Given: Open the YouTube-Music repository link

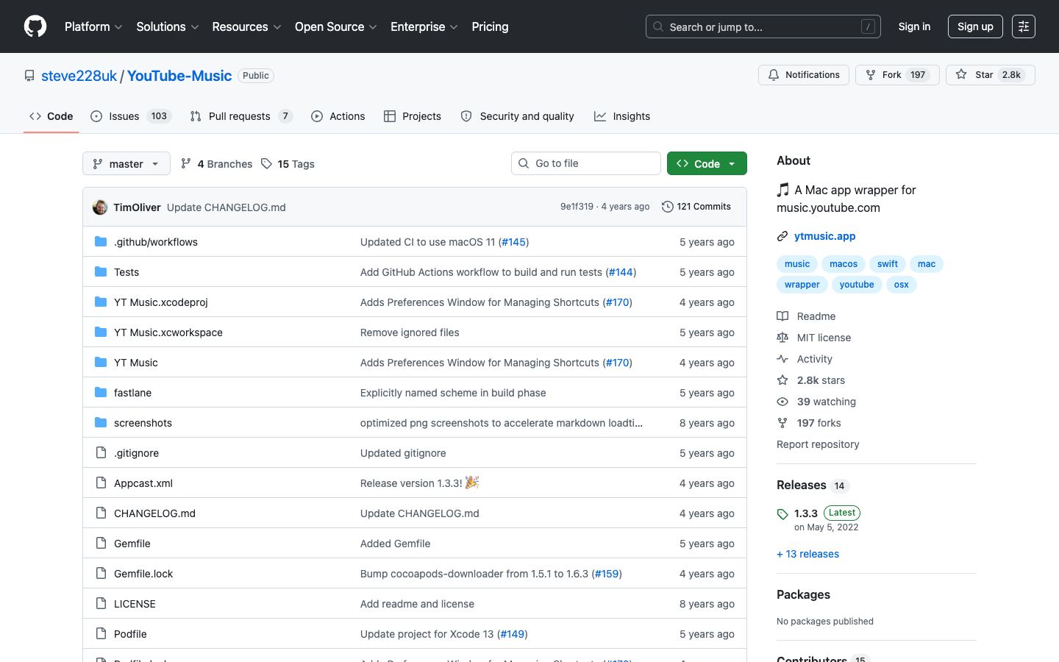Looking at the screenshot, I should click(179, 76).
